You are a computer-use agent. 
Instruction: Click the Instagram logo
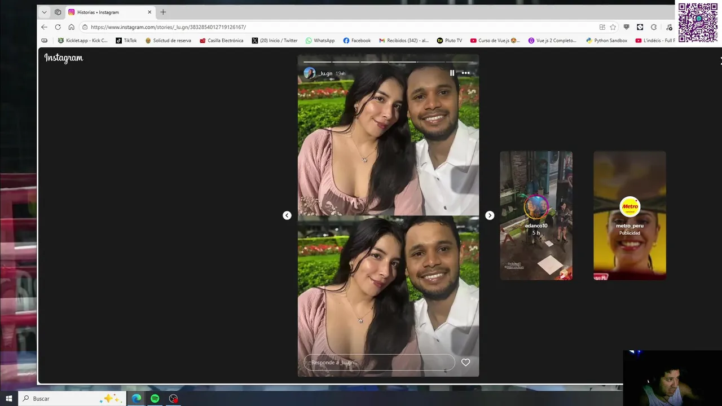click(x=64, y=58)
